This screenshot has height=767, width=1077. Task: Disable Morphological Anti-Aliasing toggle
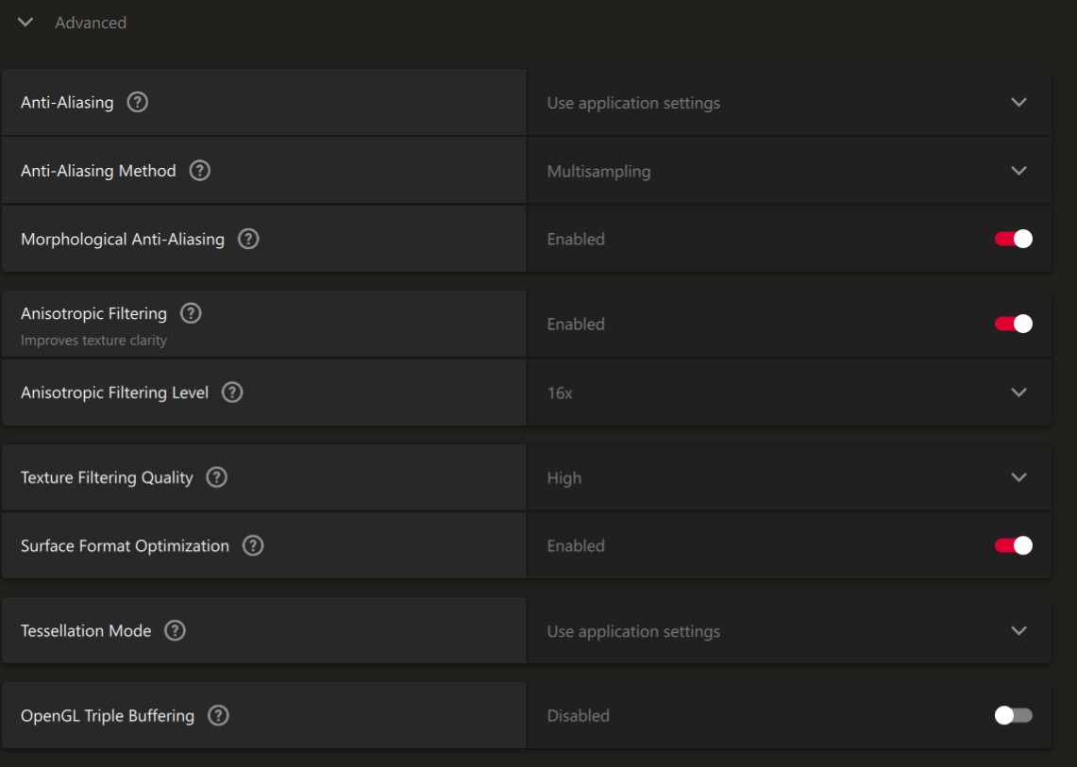tap(1013, 240)
